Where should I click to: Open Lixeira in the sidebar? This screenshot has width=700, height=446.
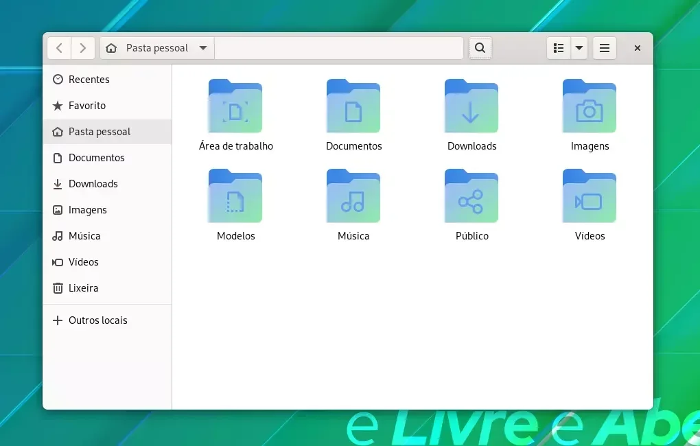tap(107, 288)
